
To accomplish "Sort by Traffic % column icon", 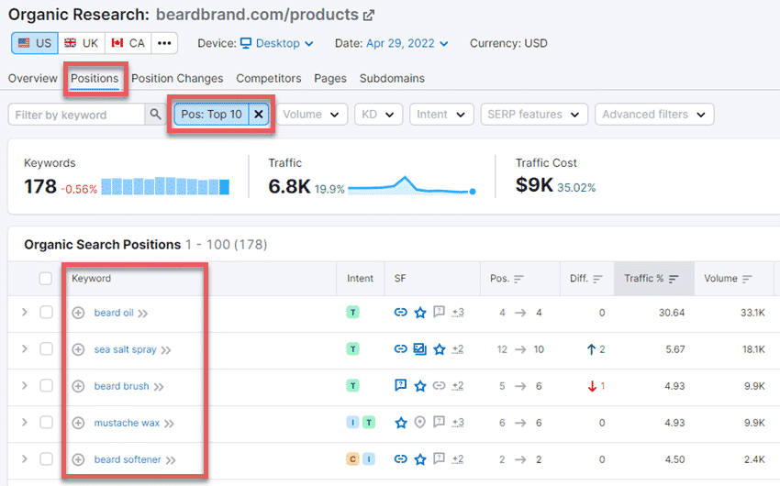I will 674,279.
